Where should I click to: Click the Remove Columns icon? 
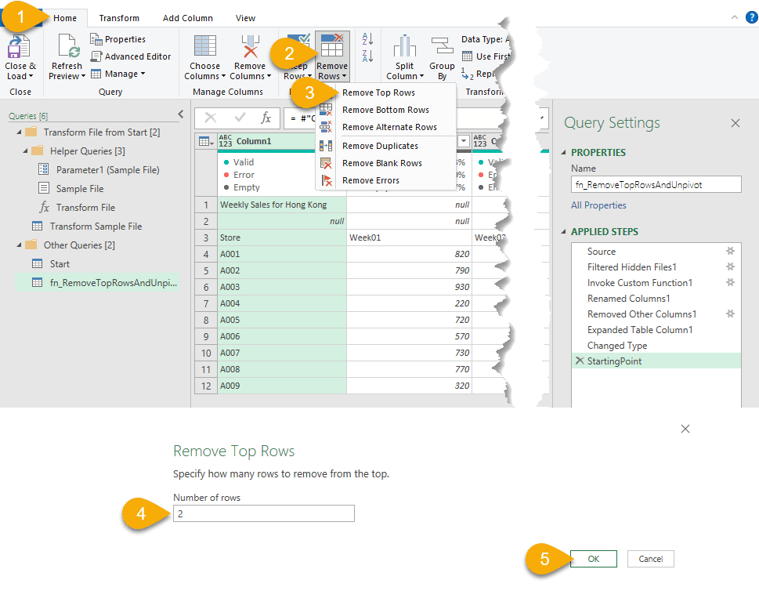point(250,49)
